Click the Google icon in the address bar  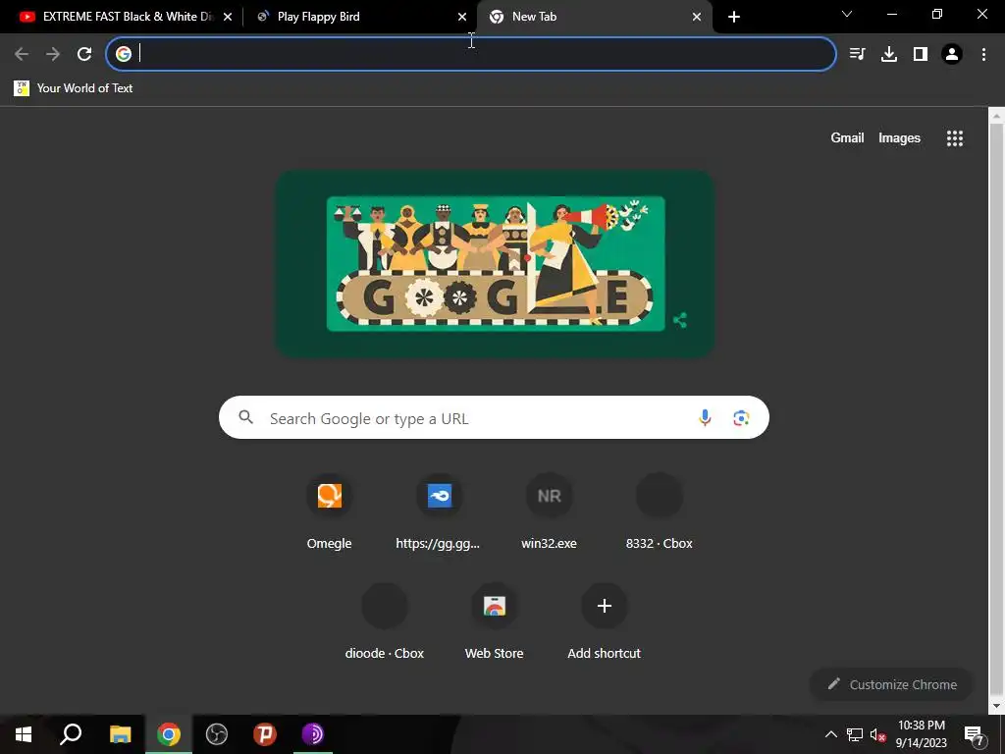coord(123,54)
